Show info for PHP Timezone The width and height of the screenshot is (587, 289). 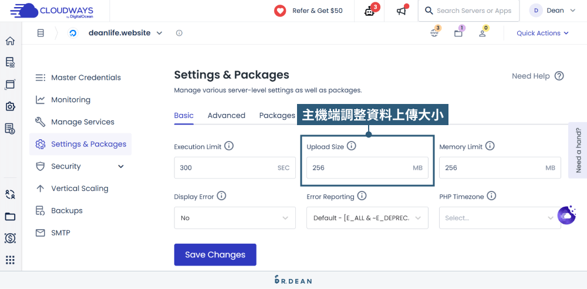click(491, 196)
